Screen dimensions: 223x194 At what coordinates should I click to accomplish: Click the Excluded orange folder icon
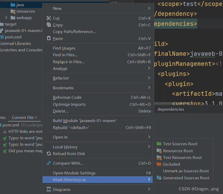pyautogui.click(x=159, y=164)
